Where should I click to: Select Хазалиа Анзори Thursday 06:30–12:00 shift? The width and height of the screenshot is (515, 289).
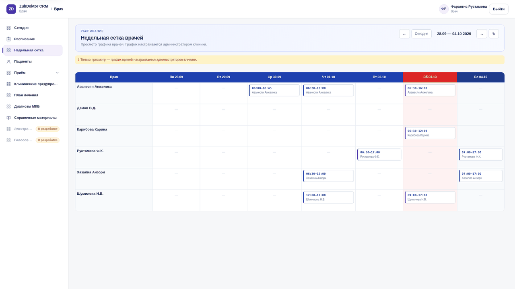pyautogui.click(x=328, y=176)
